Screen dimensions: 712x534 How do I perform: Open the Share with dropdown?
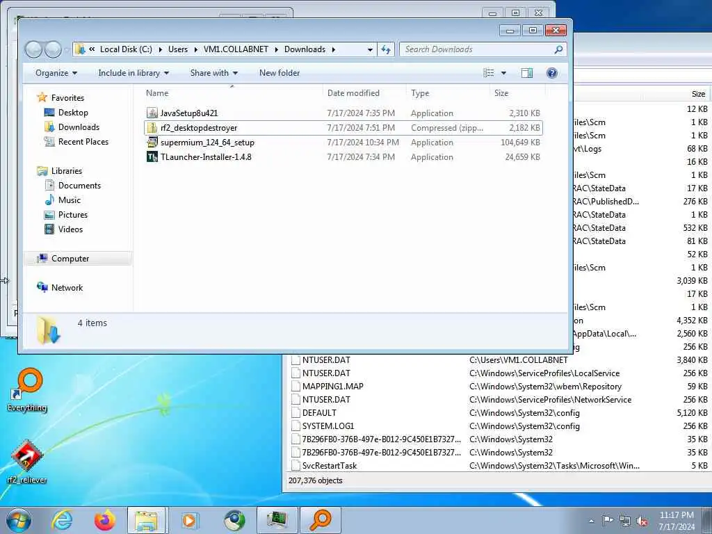(x=214, y=73)
